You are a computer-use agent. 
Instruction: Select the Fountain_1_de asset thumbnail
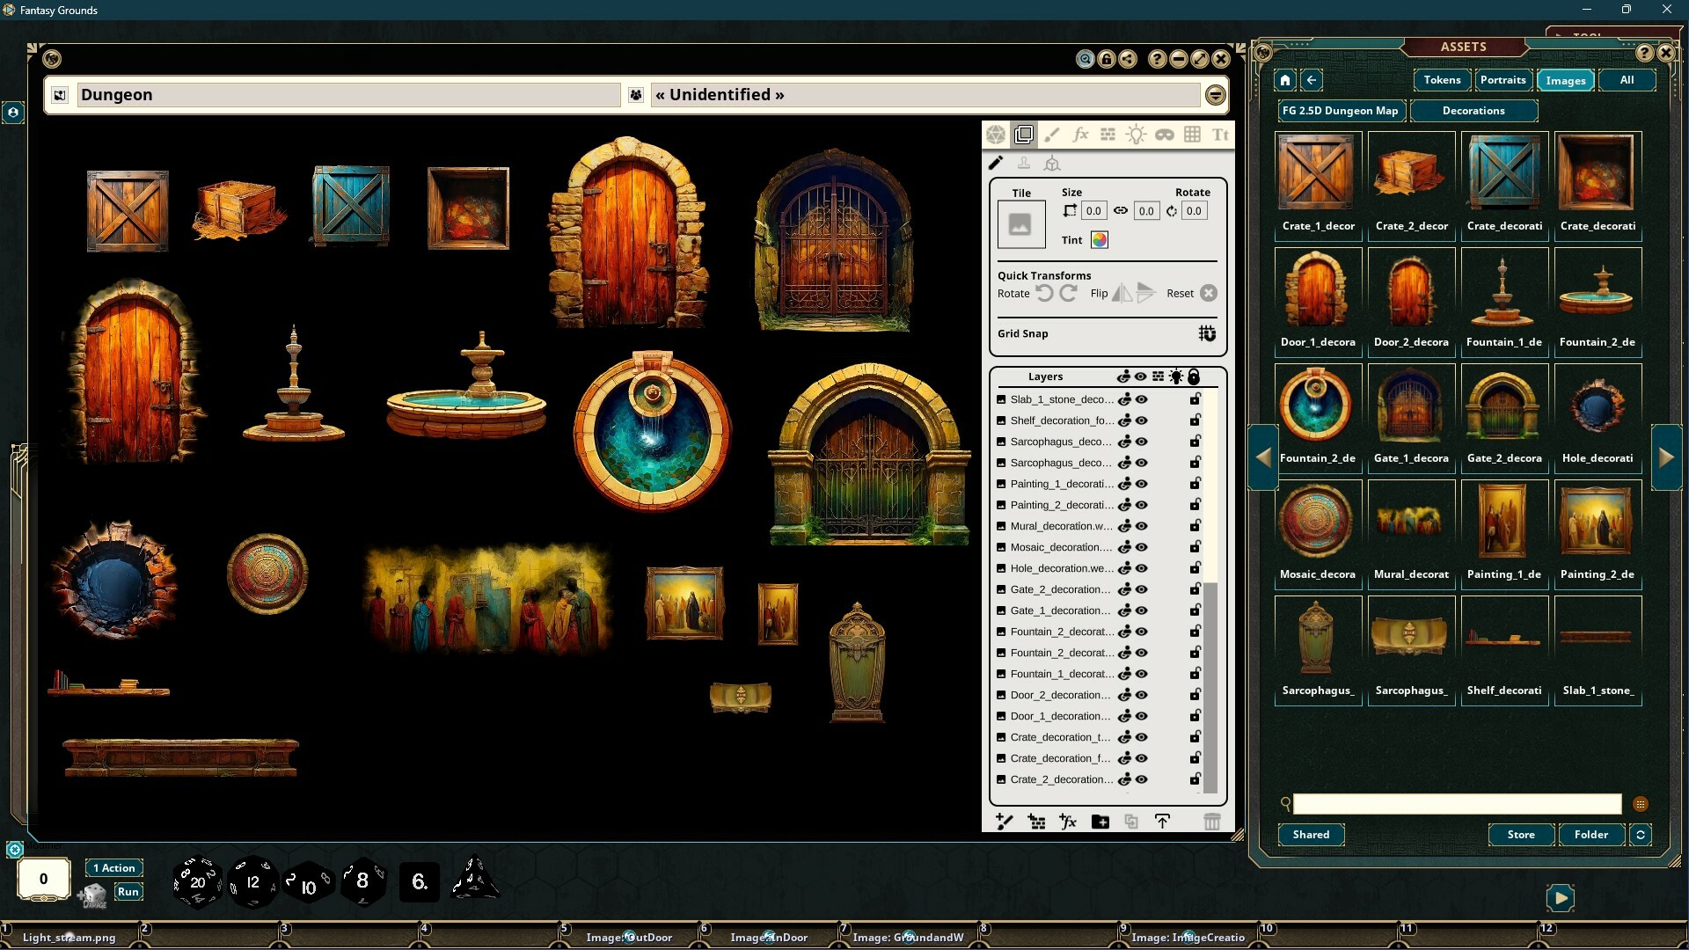pyautogui.click(x=1504, y=290)
